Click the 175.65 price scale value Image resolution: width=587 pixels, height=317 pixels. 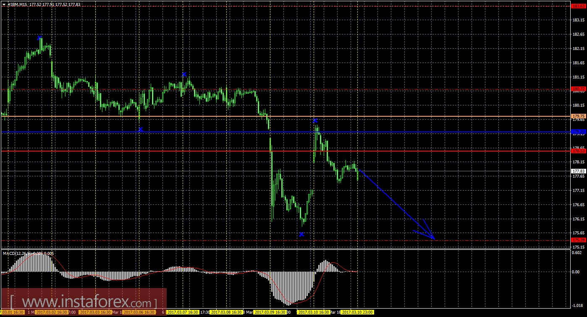tap(578, 233)
